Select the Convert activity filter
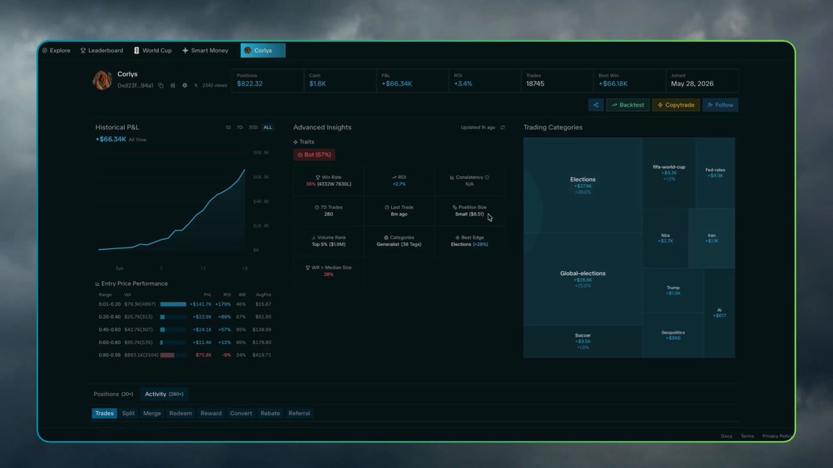 pyautogui.click(x=241, y=413)
